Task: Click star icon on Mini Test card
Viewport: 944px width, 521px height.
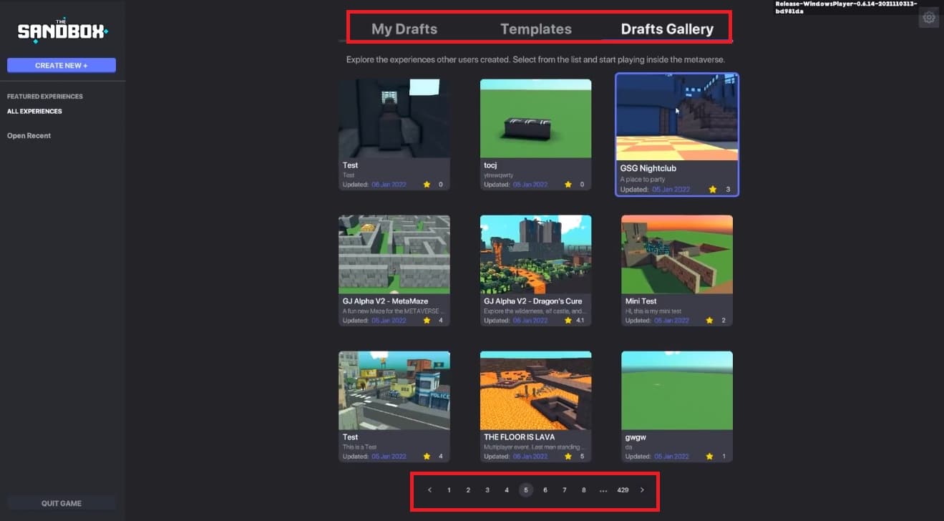Action: coord(710,321)
